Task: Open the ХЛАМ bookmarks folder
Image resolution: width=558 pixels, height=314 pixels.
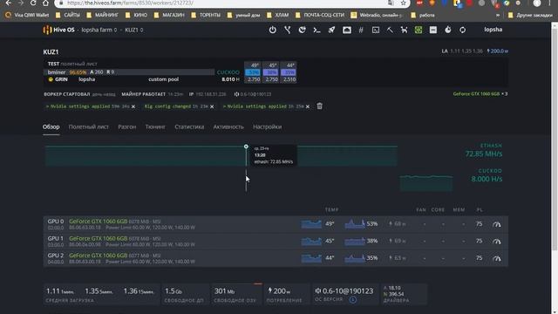Action: (277, 16)
